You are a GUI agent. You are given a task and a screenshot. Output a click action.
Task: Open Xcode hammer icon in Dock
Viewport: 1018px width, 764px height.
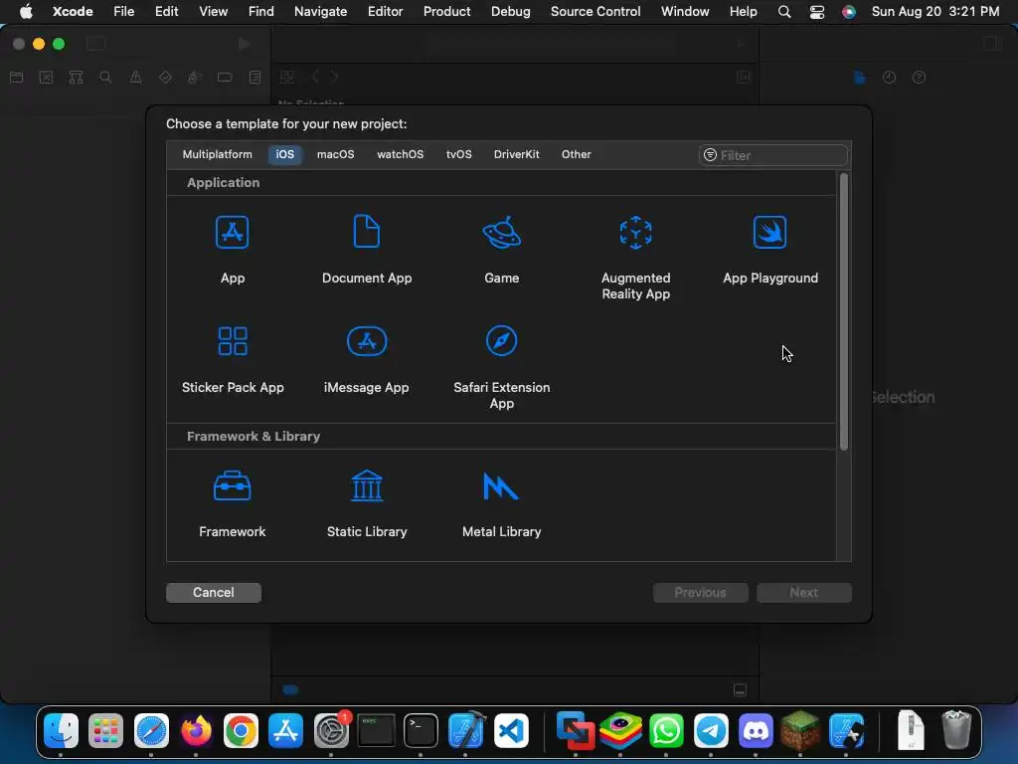pyautogui.click(x=465, y=731)
